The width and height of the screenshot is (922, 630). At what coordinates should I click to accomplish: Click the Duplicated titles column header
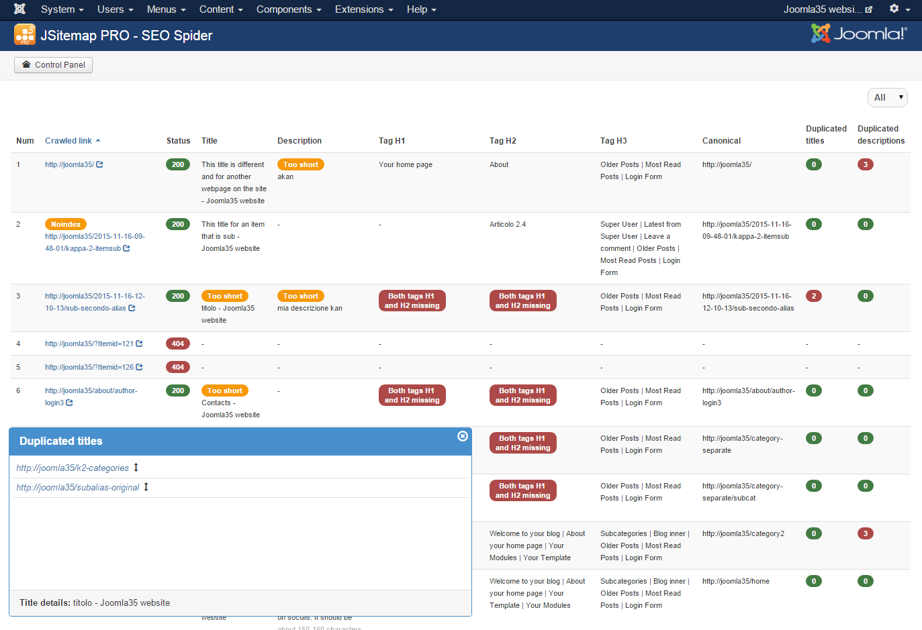(x=826, y=135)
